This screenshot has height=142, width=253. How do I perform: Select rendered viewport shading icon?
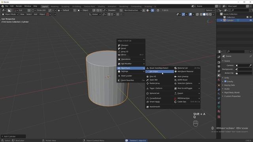pos(210,14)
